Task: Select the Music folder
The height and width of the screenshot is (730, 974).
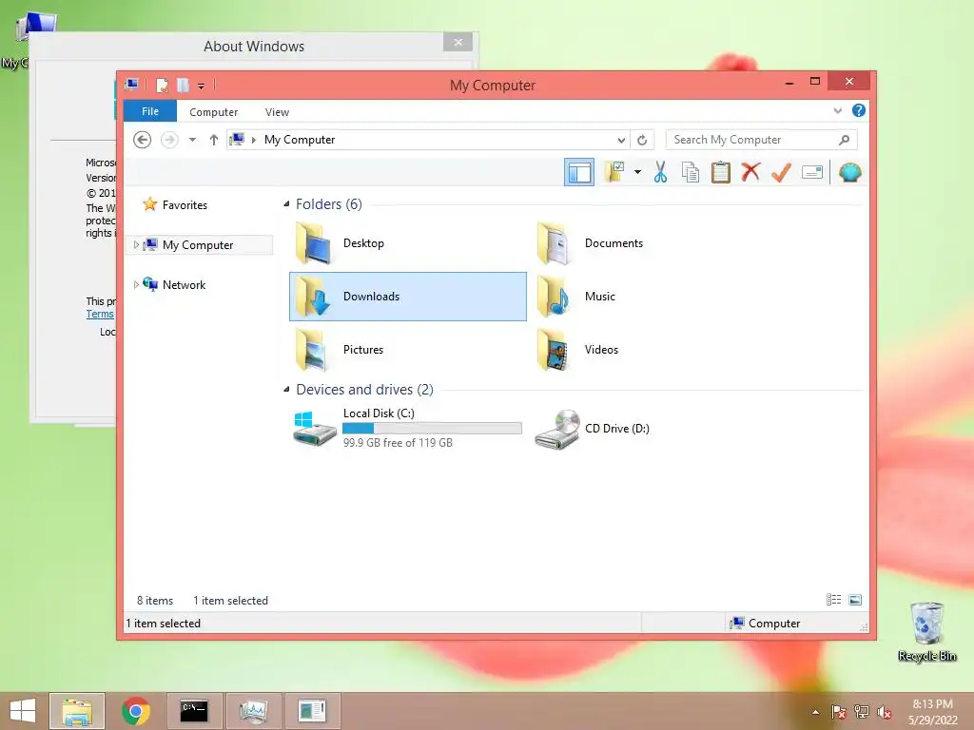Action: [649, 297]
